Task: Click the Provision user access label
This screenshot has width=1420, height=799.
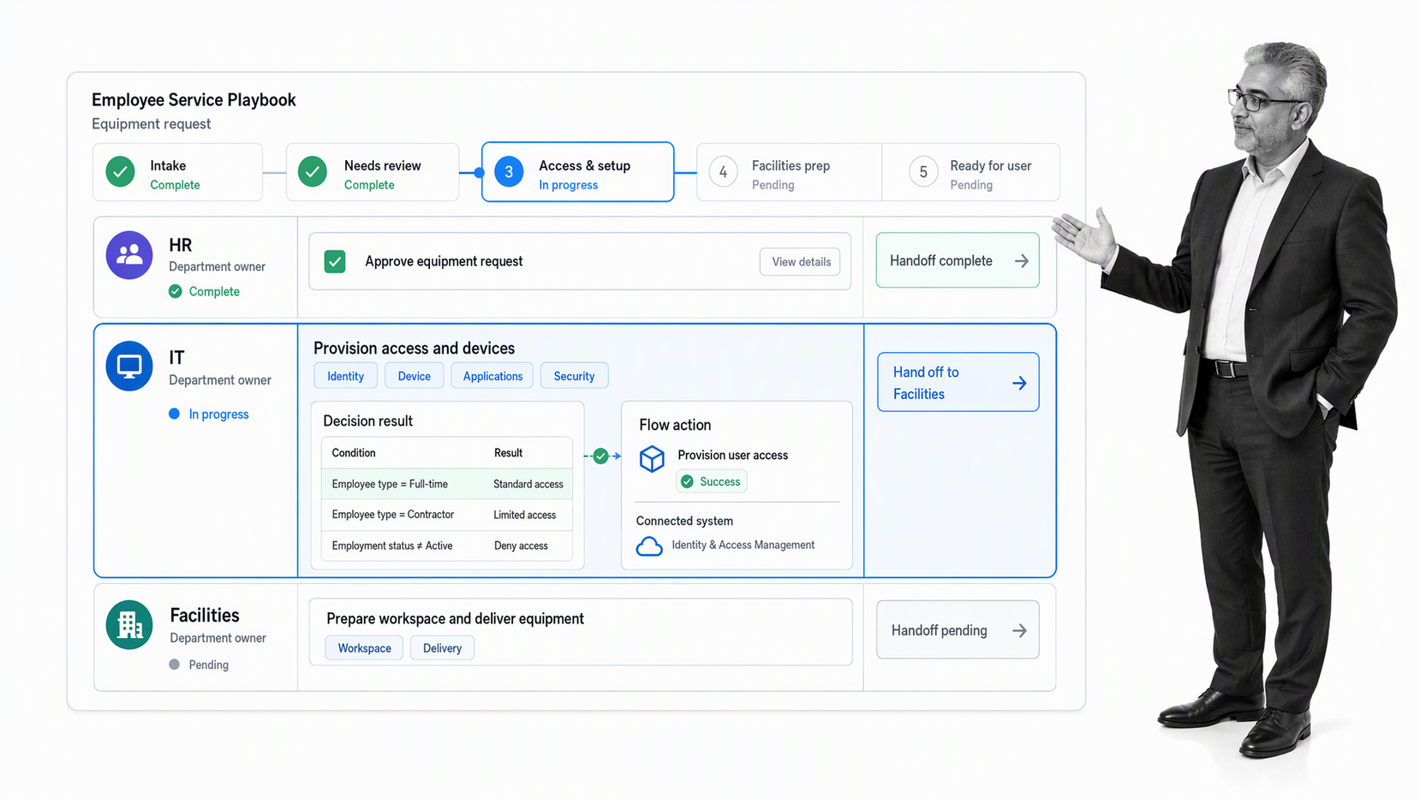Action: (732, 456)
